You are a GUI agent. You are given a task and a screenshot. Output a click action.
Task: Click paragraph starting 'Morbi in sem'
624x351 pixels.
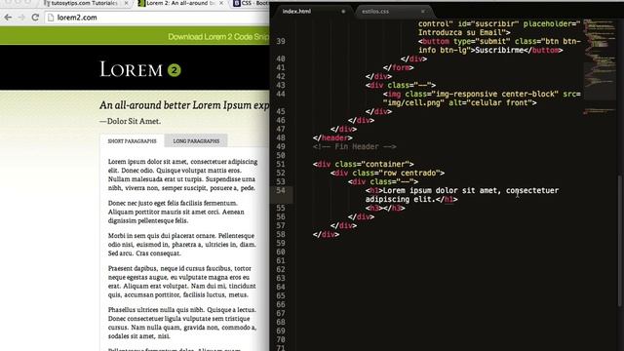point(182,245)
